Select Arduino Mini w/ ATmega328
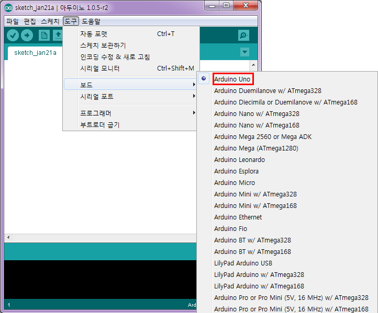Screen dimensions: 378x313 pos(287,194)
